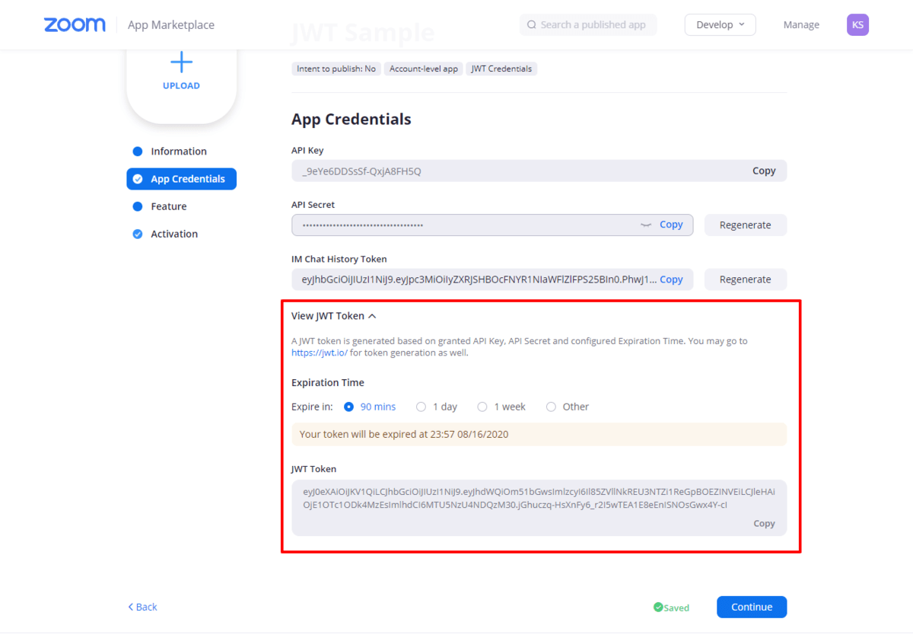Click the App Credentials heading
Screen dimensions: 913x638
(352, 120)
